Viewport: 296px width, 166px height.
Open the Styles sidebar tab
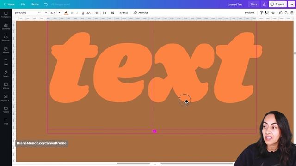[6, 74]
